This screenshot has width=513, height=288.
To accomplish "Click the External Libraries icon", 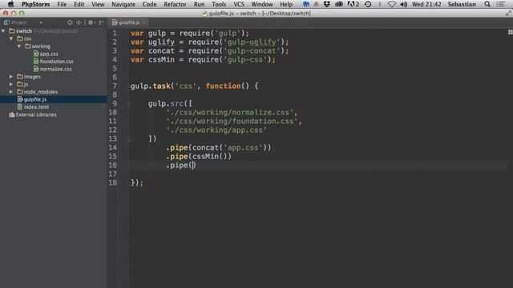I will [x=12, y=114].
